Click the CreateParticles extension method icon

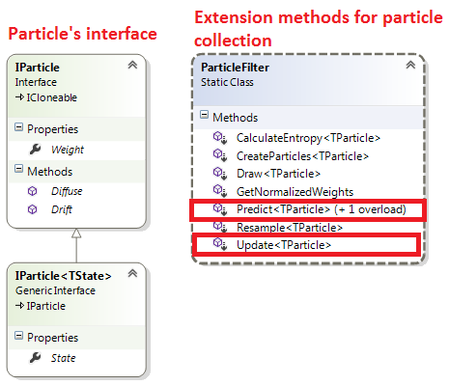pos(220,155)
